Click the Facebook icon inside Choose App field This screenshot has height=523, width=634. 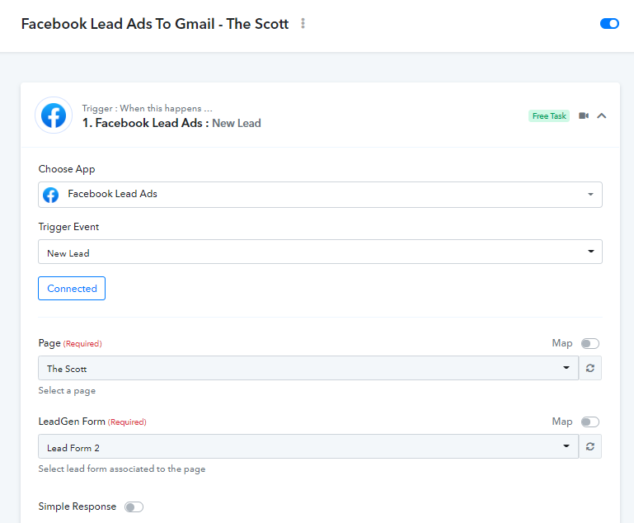[x=51, y=195]
